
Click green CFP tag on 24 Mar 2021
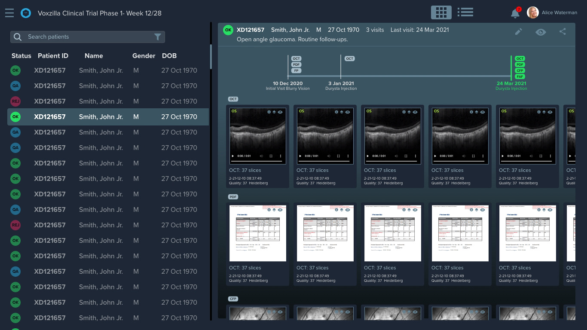(520, 70)
